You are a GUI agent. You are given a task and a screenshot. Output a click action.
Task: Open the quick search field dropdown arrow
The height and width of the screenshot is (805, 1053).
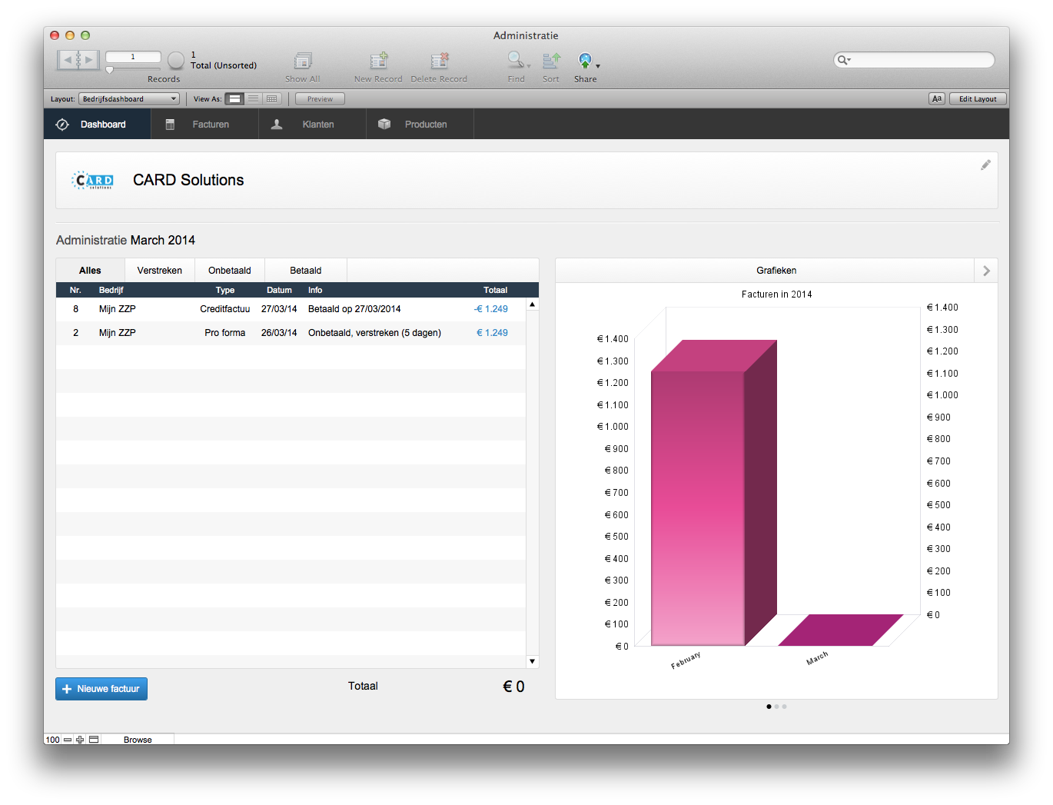point(845,60)
